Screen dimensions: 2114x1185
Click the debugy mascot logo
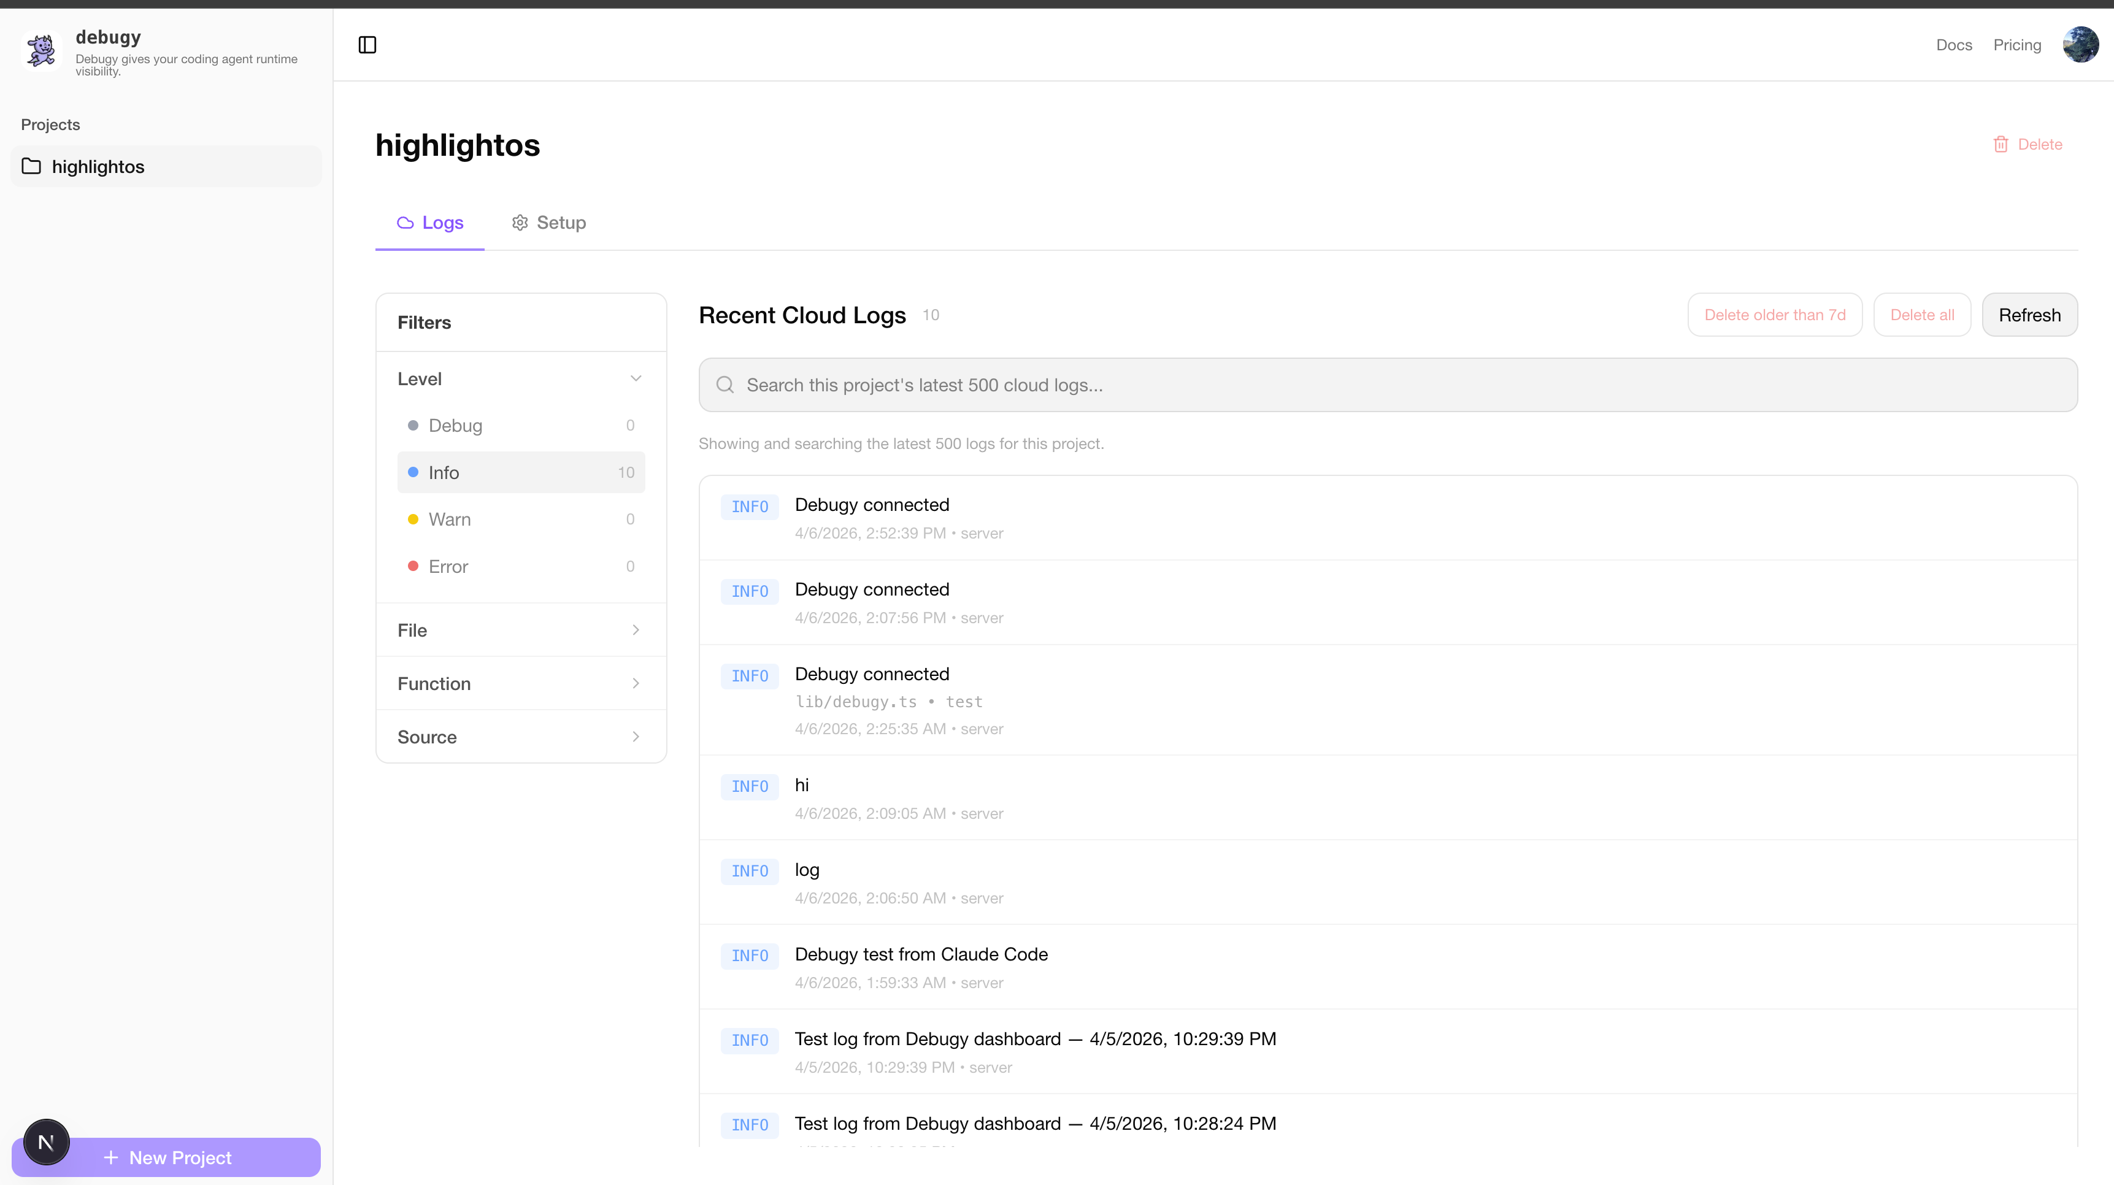[x=41, y=51]
